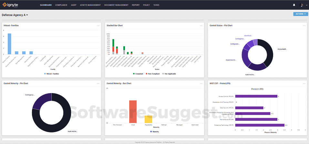Expand the Defense Agency A dropdown

[x=15, y=15]
